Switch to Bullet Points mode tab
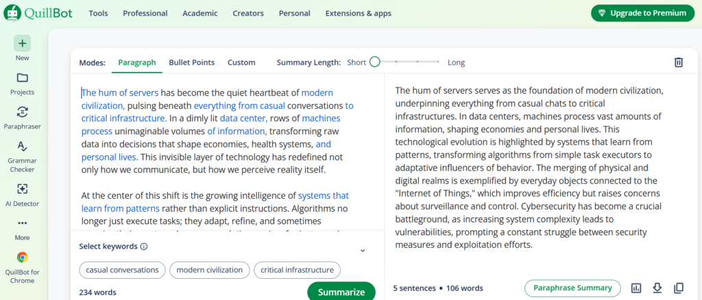Viewport: 702px width, 300px height. (x=192, y=62)
